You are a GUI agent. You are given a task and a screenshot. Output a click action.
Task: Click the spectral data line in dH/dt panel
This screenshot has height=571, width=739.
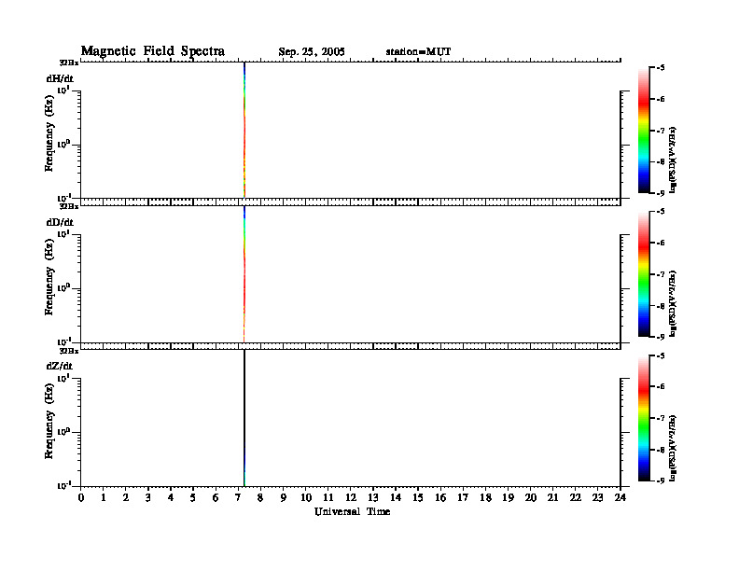(244, 130)
